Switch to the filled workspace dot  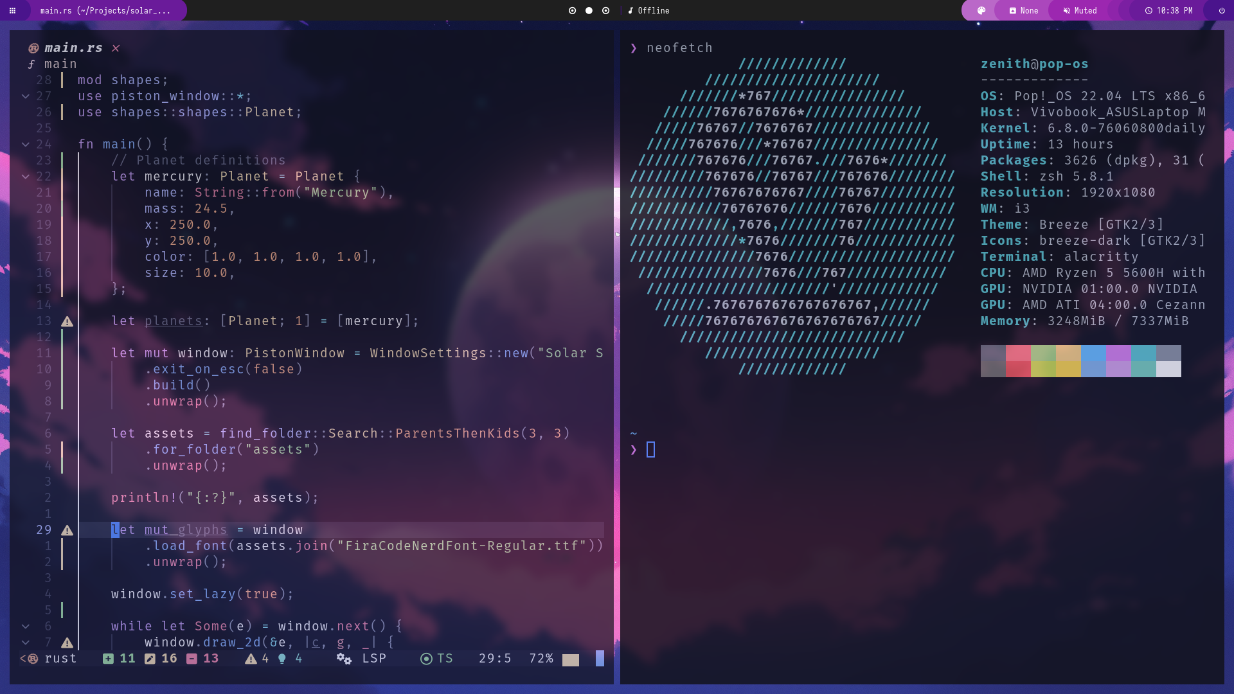pos(589,10)
